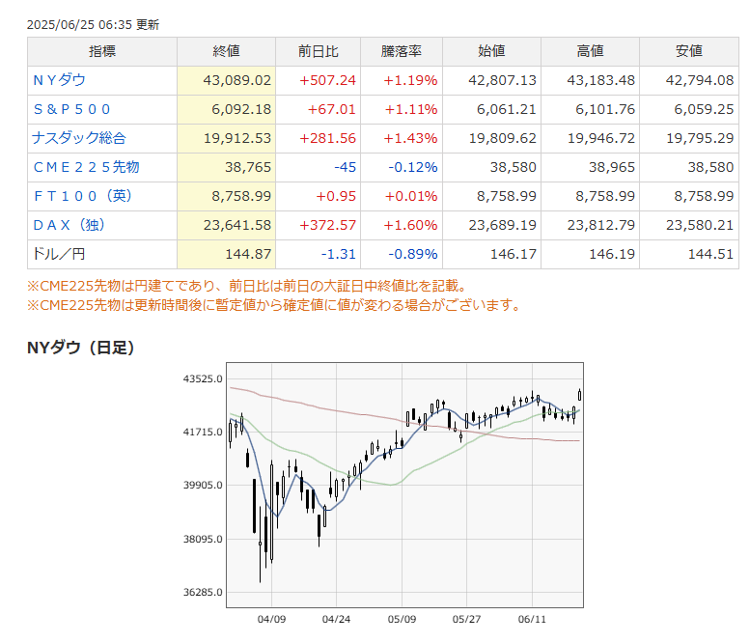Click dollar/yen change -1.31
The height and width of the screenshot is (643, 750).
pos(338,254)
